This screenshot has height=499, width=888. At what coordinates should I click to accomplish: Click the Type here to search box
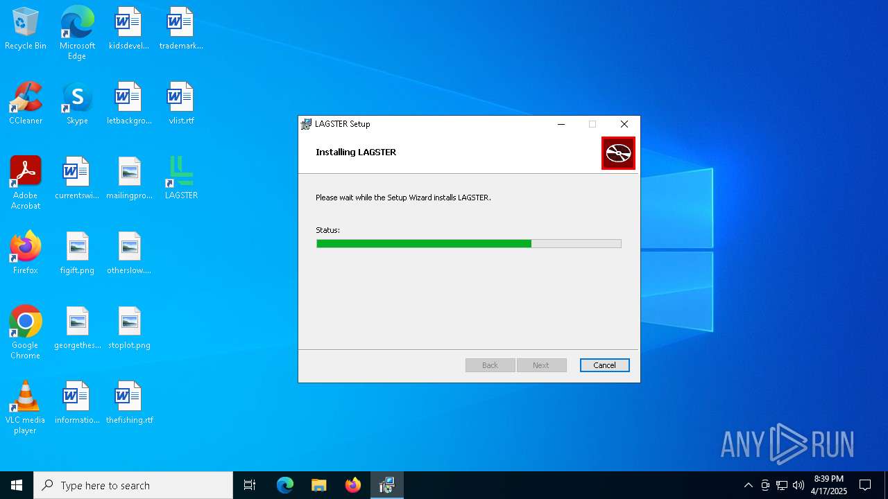133,485
